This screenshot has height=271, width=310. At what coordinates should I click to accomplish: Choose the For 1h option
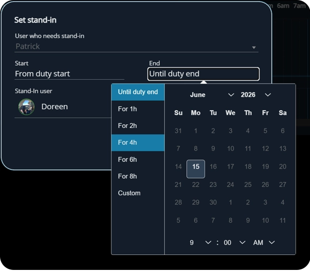(138, 109)
